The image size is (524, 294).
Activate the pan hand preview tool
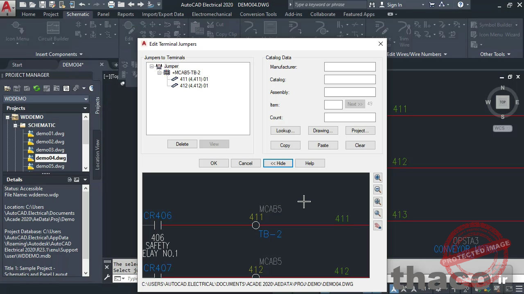[377, 225]
